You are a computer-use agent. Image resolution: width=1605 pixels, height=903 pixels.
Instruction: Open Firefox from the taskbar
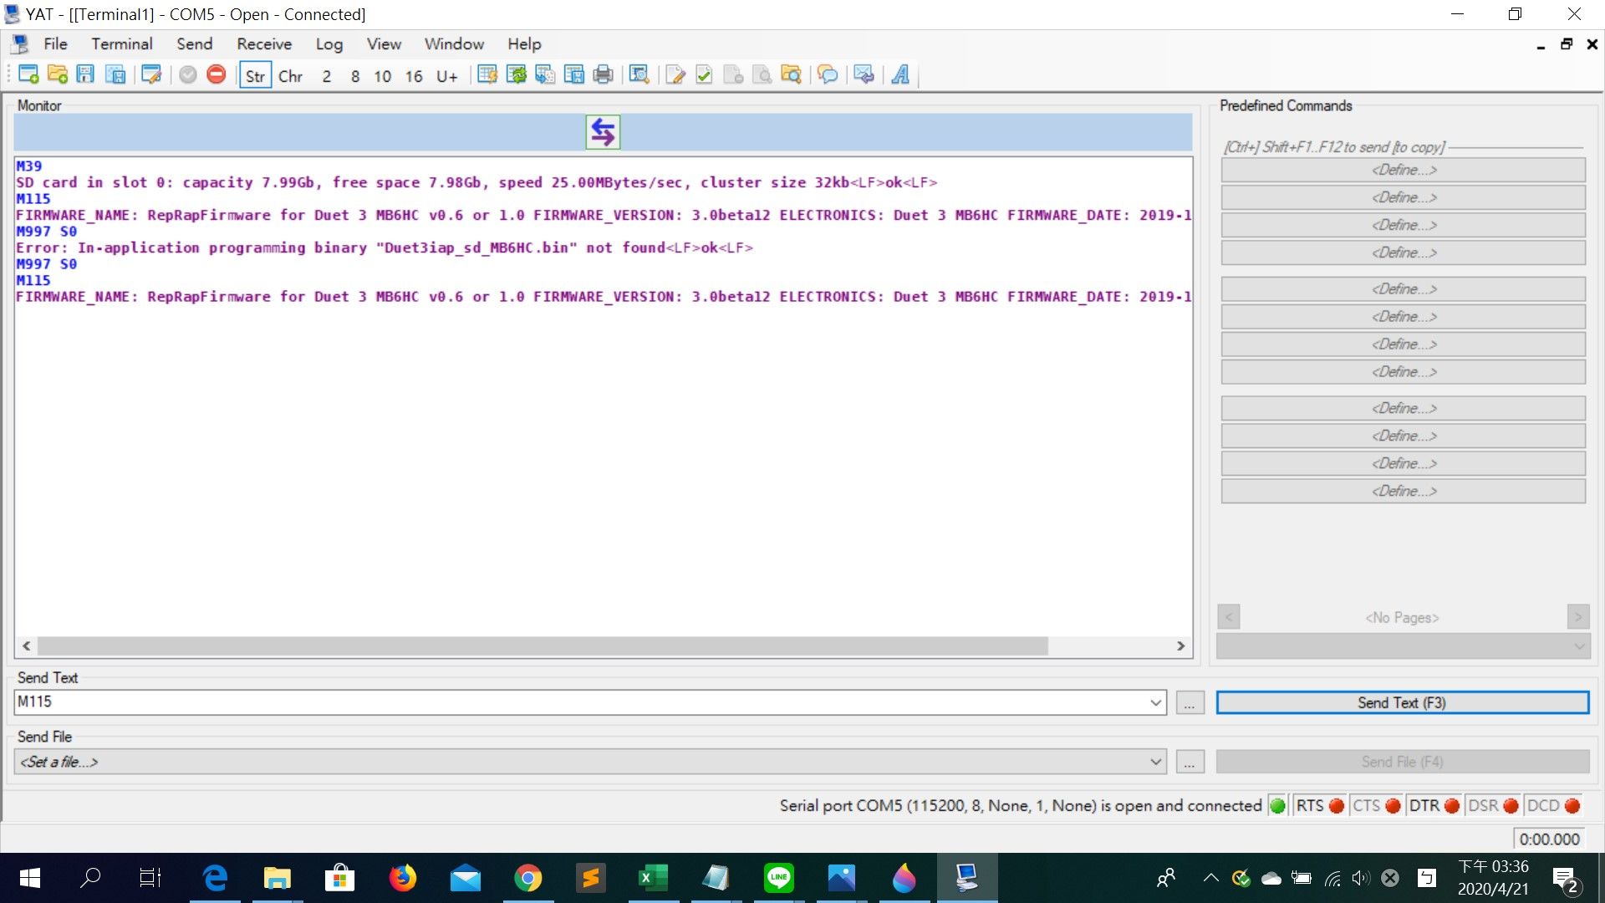(x=402, y=878)
